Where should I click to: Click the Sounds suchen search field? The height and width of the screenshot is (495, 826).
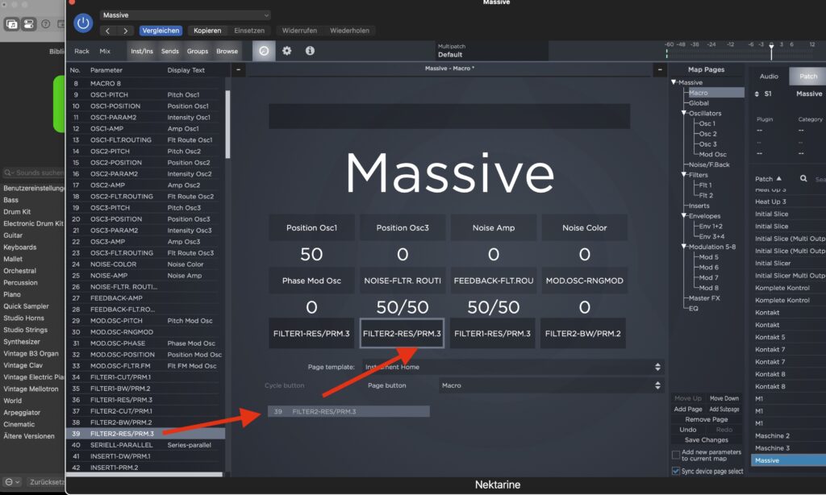point(33,173)
